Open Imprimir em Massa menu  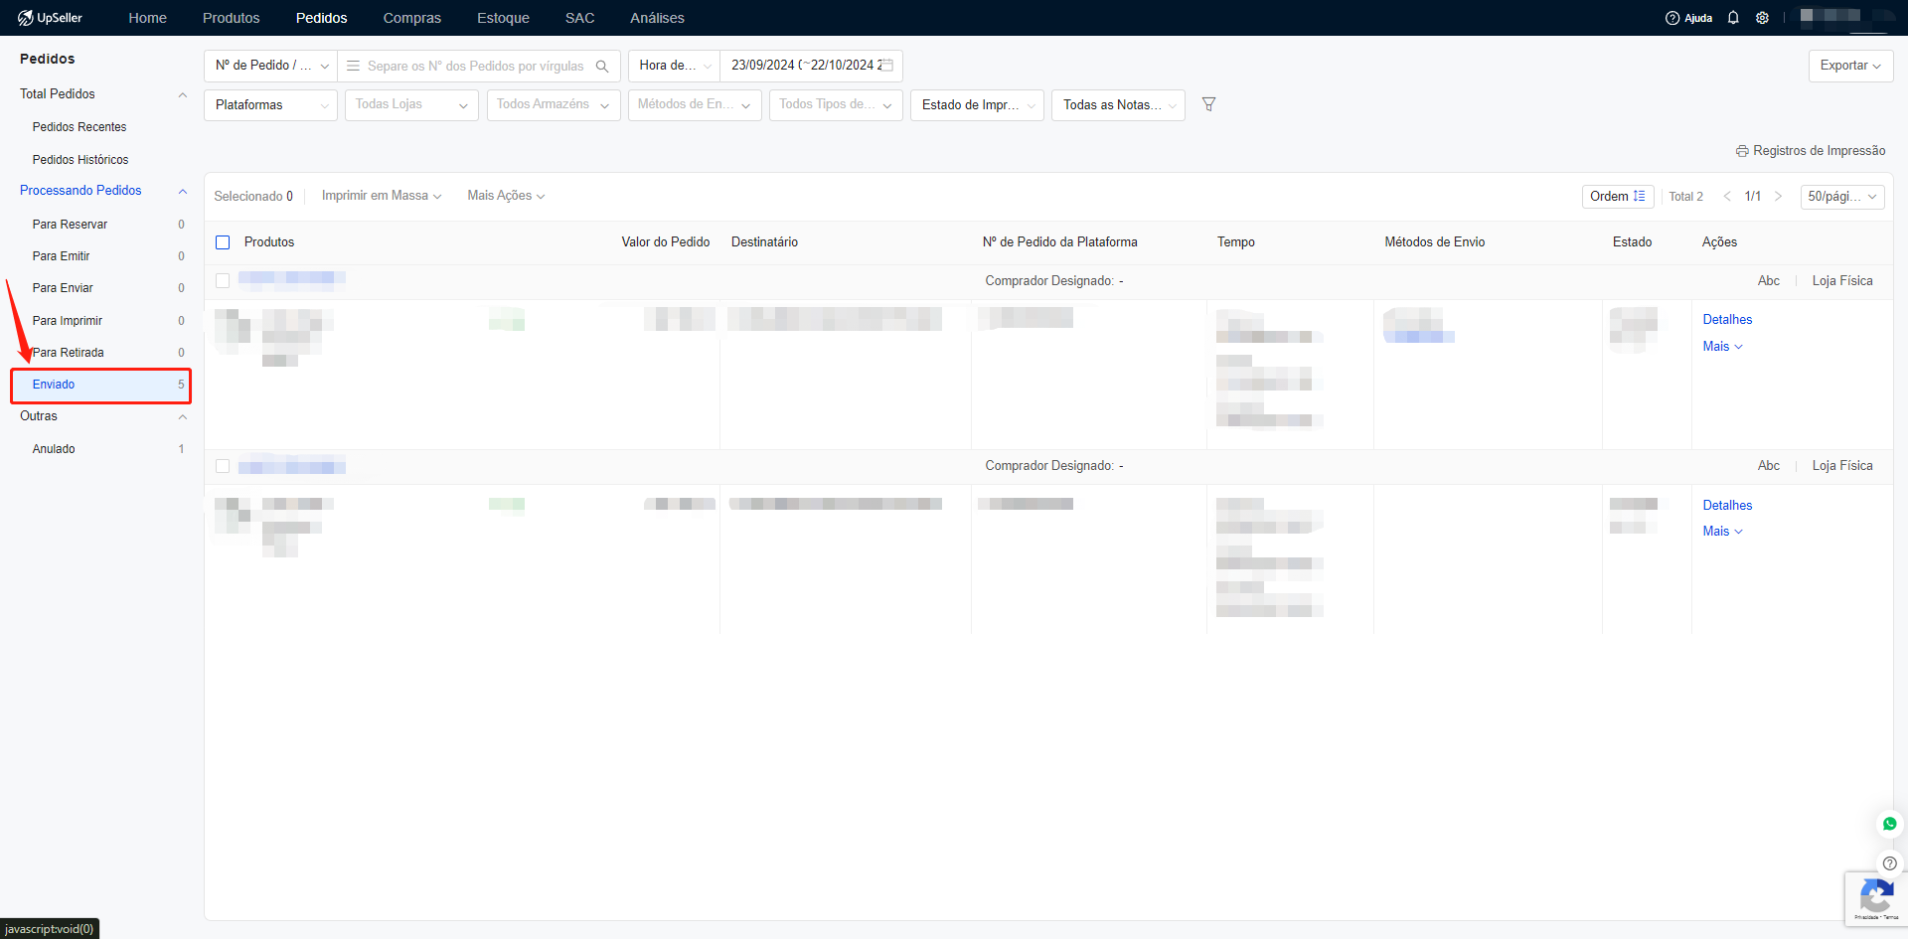tap(382, 196)
